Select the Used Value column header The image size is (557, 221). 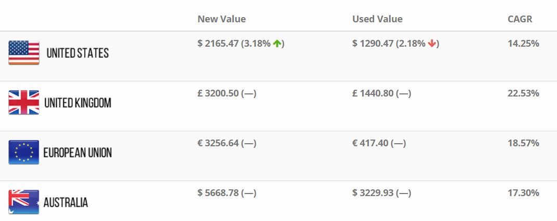377,19
